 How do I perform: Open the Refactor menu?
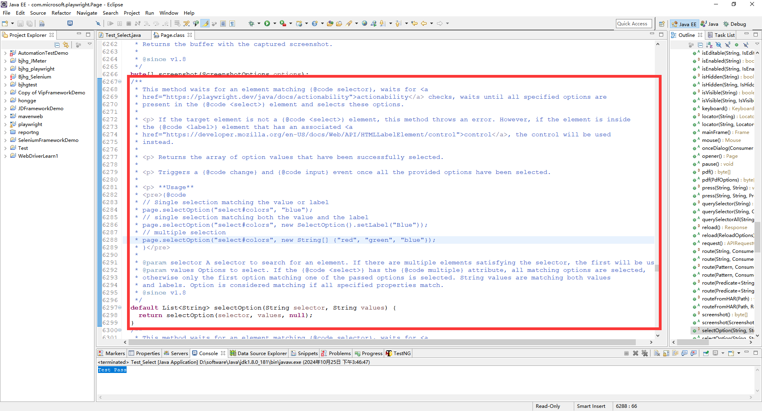pos(61,13)
